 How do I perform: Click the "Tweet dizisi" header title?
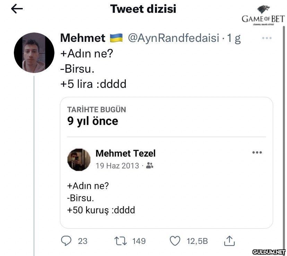143,9
